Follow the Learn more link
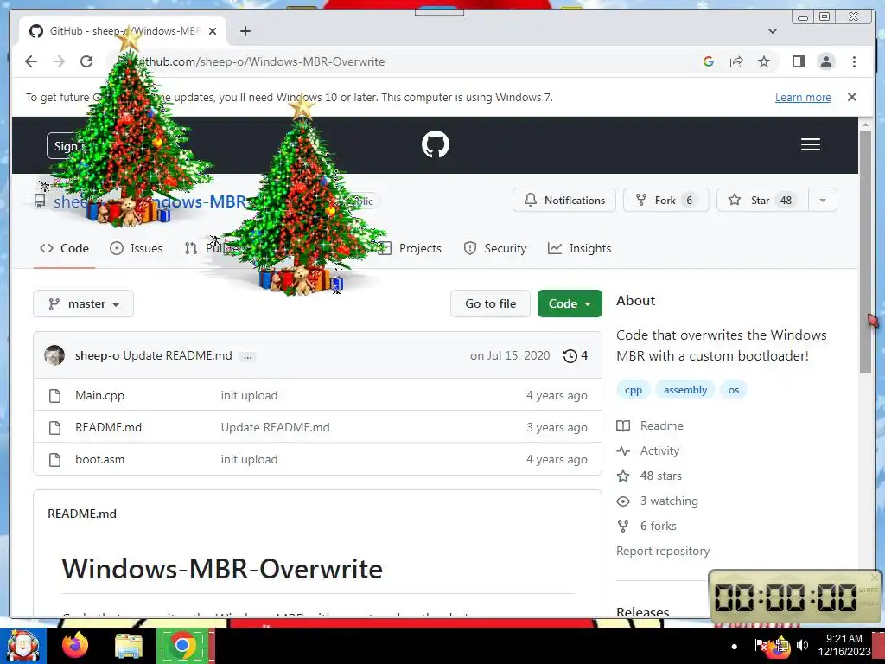The height and width of the screenshot is (664, 885). tap(803, 97)
